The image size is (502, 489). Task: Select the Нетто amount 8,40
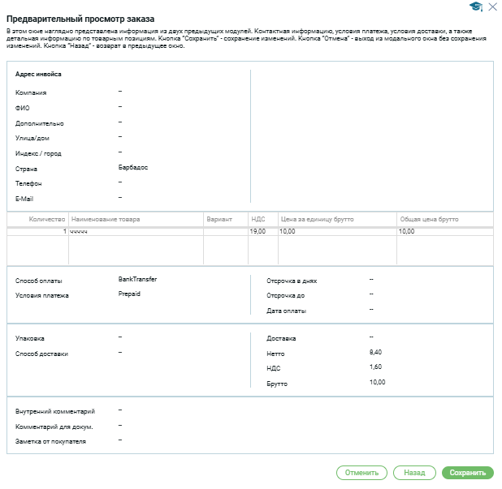375,353
